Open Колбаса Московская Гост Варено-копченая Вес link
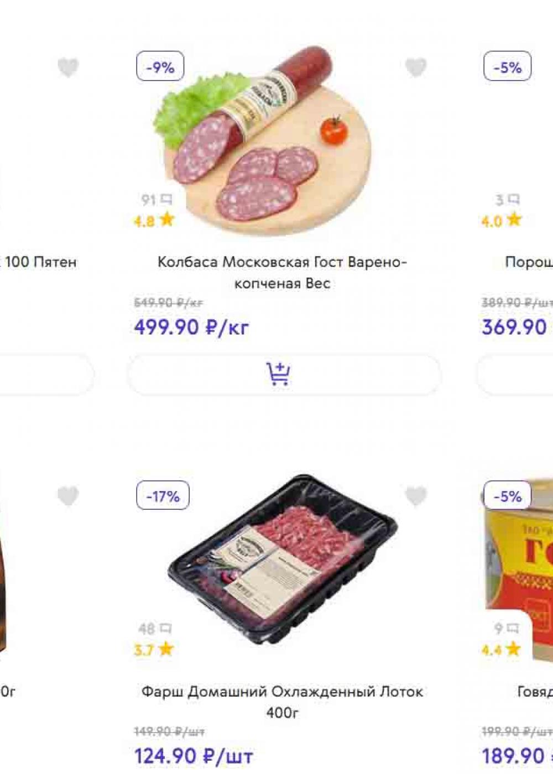553x774 pixels. tap(282, 273)
